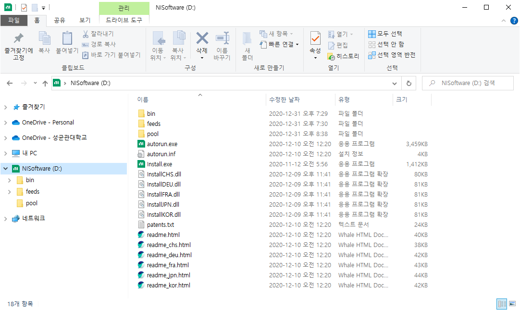The image size is (520, 310).
Task: Click the NISoftware (D:) search box
Action: (x=468, y=83)
